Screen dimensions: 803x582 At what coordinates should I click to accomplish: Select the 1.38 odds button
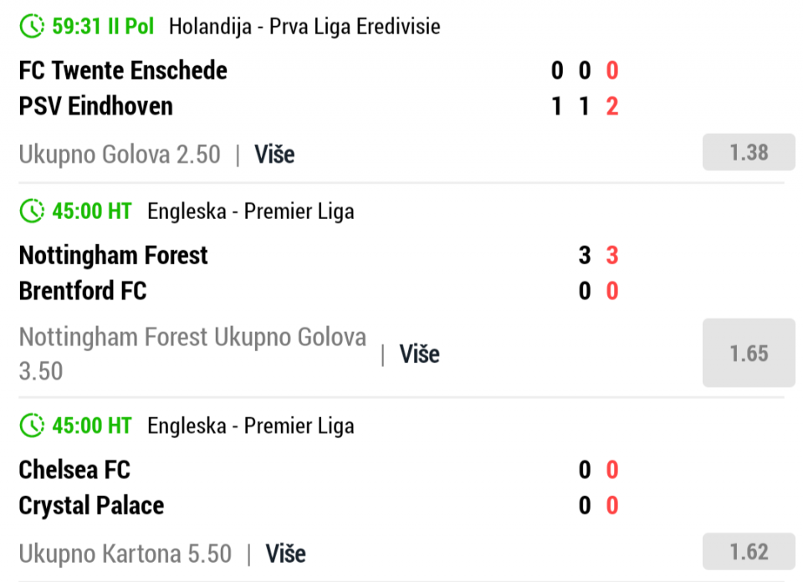[748, 152]
